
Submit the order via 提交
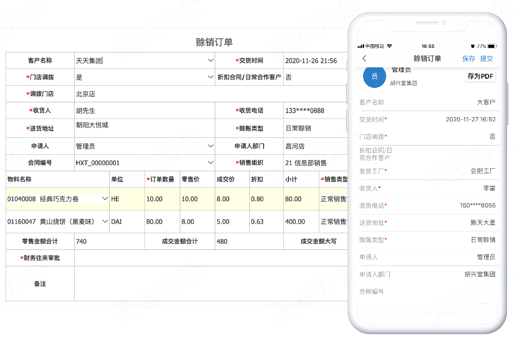tap(486, 58)
